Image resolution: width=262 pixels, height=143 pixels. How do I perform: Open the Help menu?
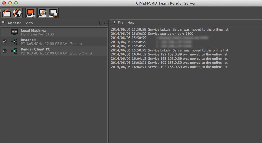click(x=131, y=23)
